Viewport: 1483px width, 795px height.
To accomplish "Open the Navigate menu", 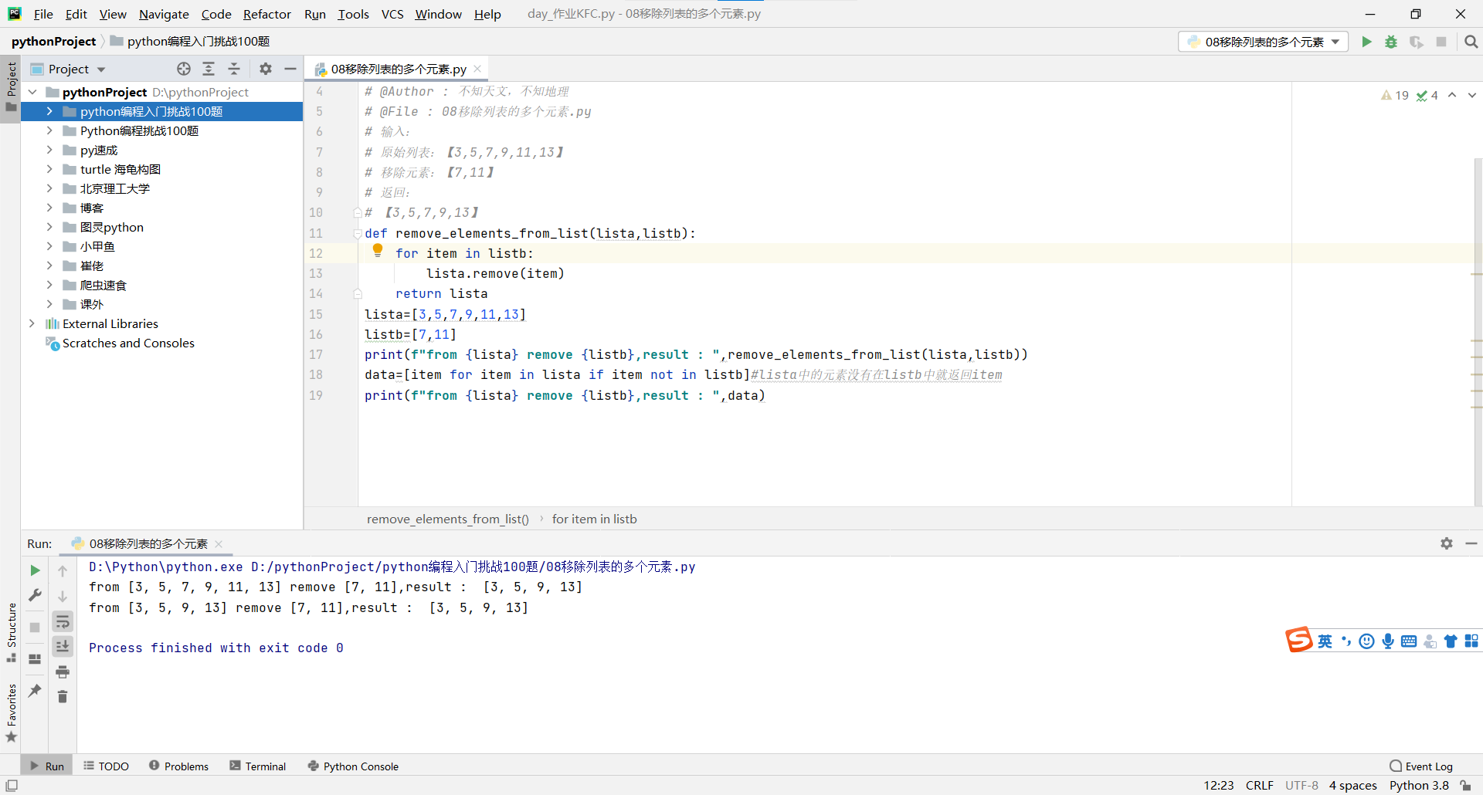I will (x=164, y=14).
